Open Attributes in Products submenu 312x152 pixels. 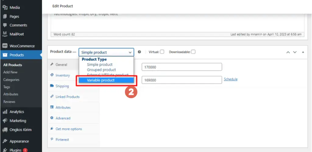pyautogui.click(x=11, y=94)
